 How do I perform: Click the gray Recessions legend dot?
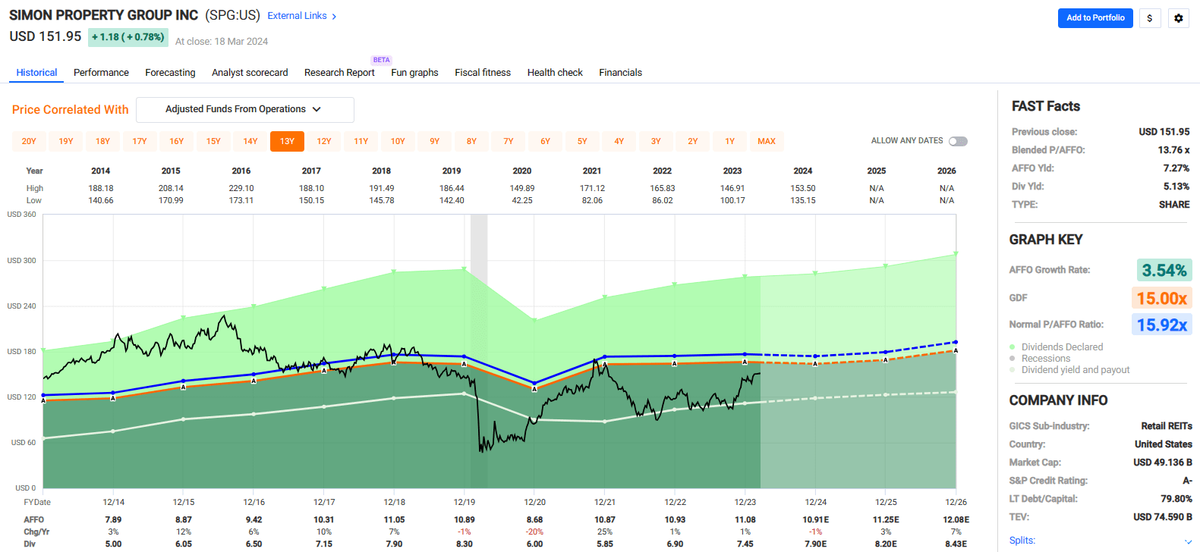click(x=1013, y=359)
